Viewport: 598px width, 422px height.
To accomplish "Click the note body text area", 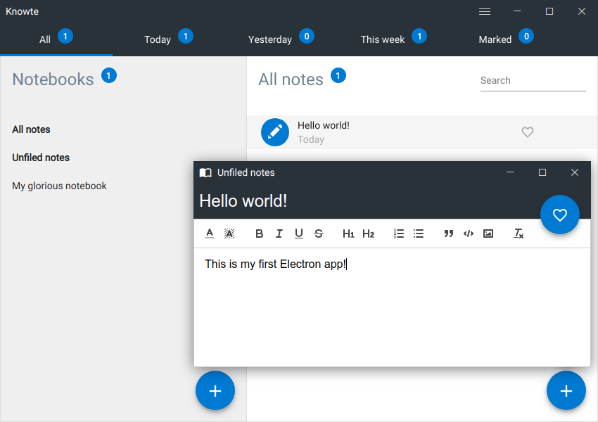I will (x=392, y=307).
